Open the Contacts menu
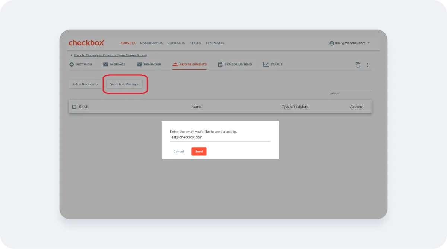The image size is (447, 249). [x=176, y=43]
